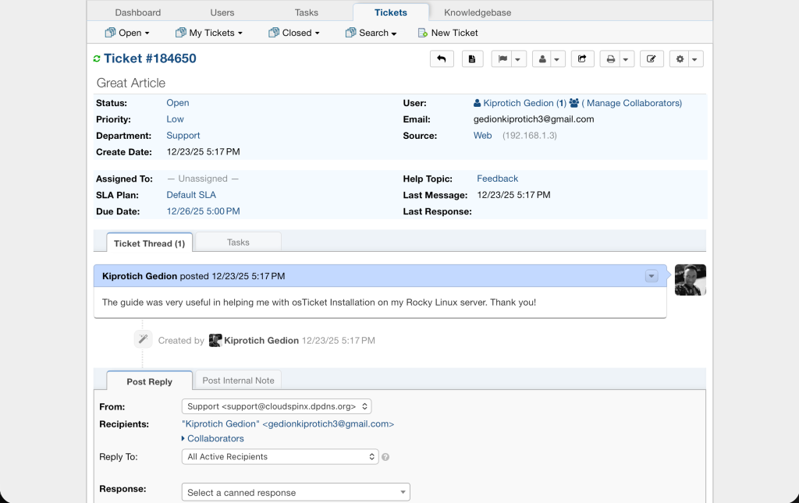
Task: Expand the options arrow on Kiprotich's thread message
Action: pyautogui.click(x=652, y=276)
